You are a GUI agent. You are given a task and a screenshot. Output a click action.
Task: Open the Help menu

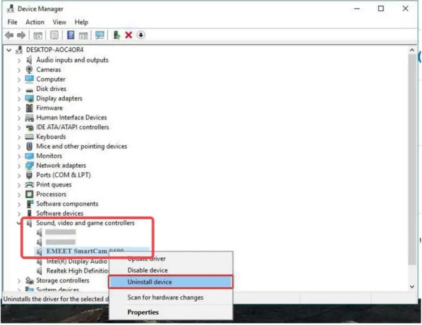point(81,22)
